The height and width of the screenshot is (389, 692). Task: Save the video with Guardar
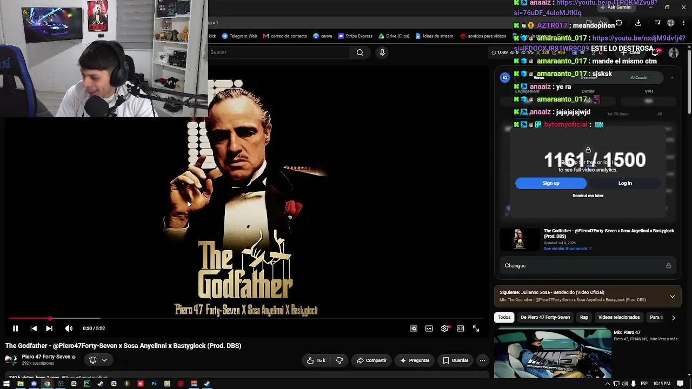(456, 360)
